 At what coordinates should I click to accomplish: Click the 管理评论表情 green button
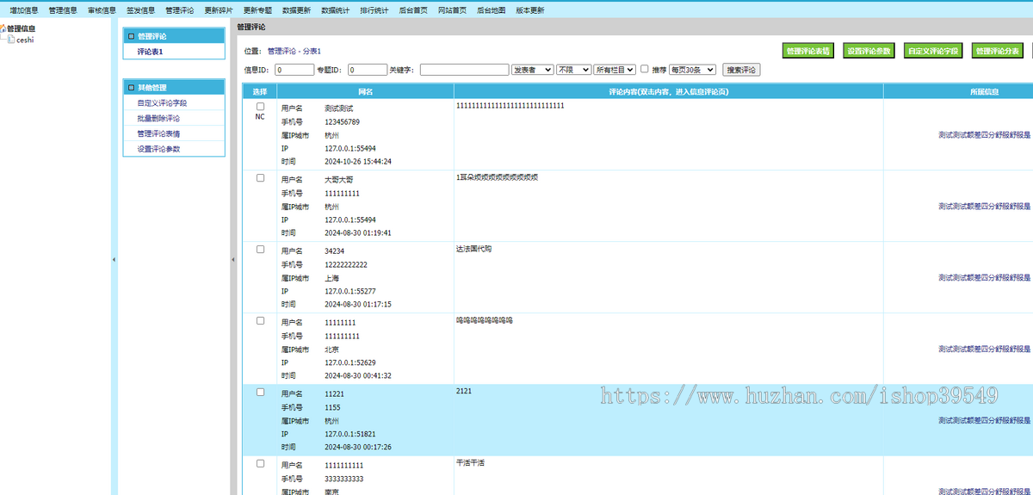click(807, 51)
